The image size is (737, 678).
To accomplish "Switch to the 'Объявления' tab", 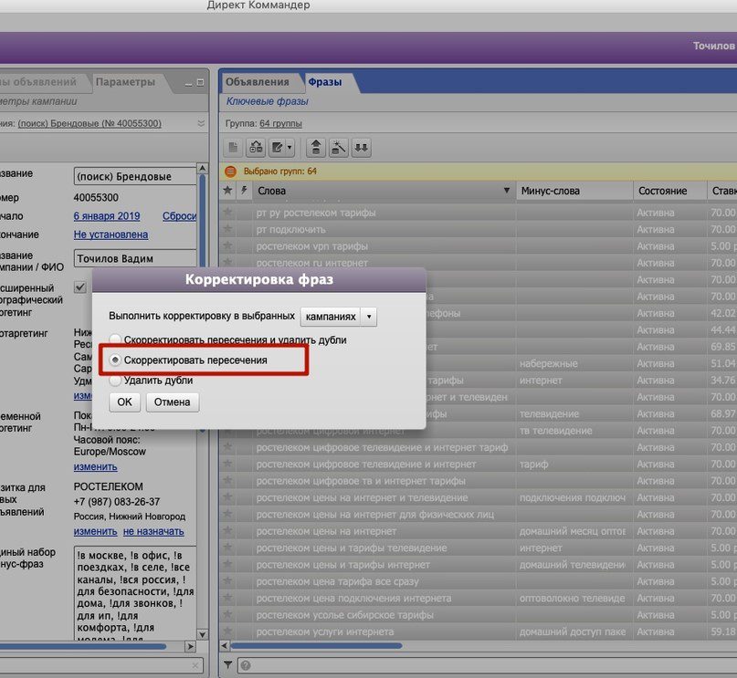I will [x=258, y=82].
